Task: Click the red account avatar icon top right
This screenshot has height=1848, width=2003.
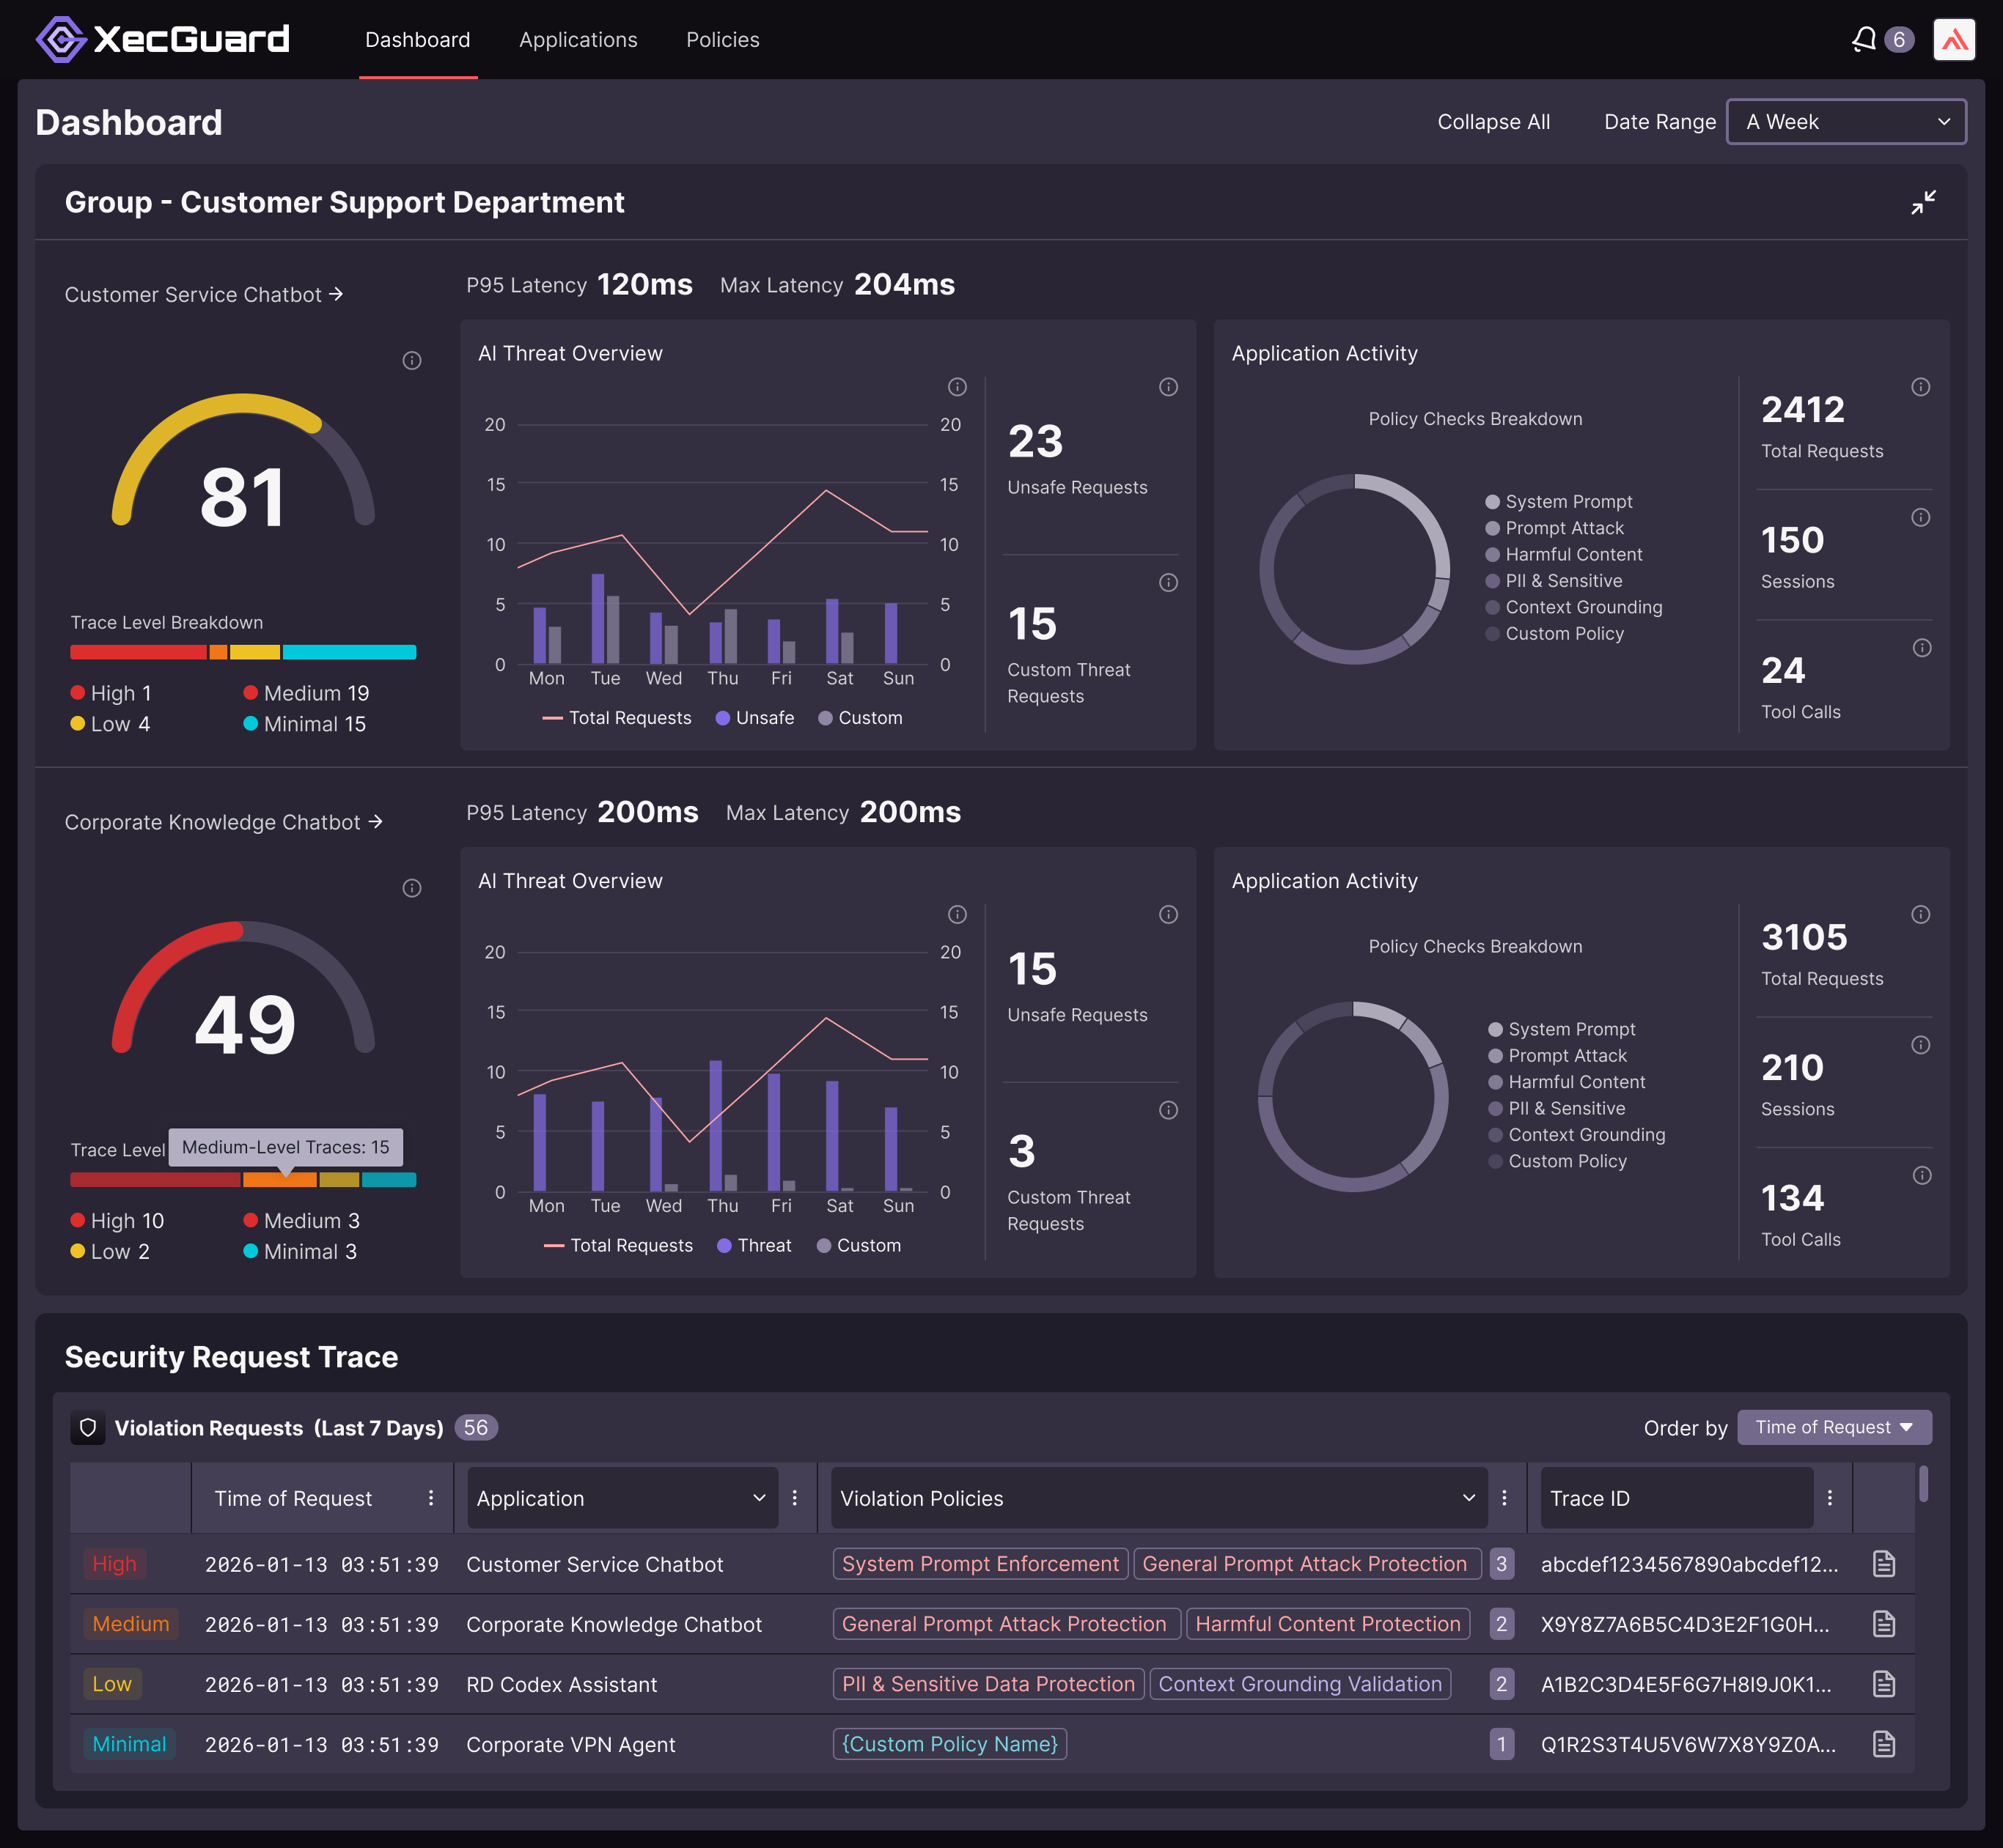Action: pos(1954,39)
